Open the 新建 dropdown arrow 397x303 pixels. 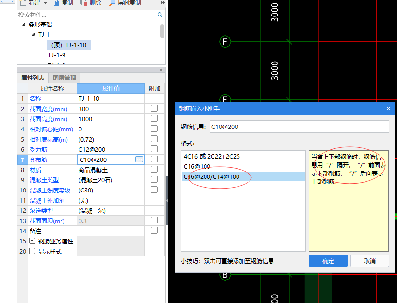[x=45, y=3]
